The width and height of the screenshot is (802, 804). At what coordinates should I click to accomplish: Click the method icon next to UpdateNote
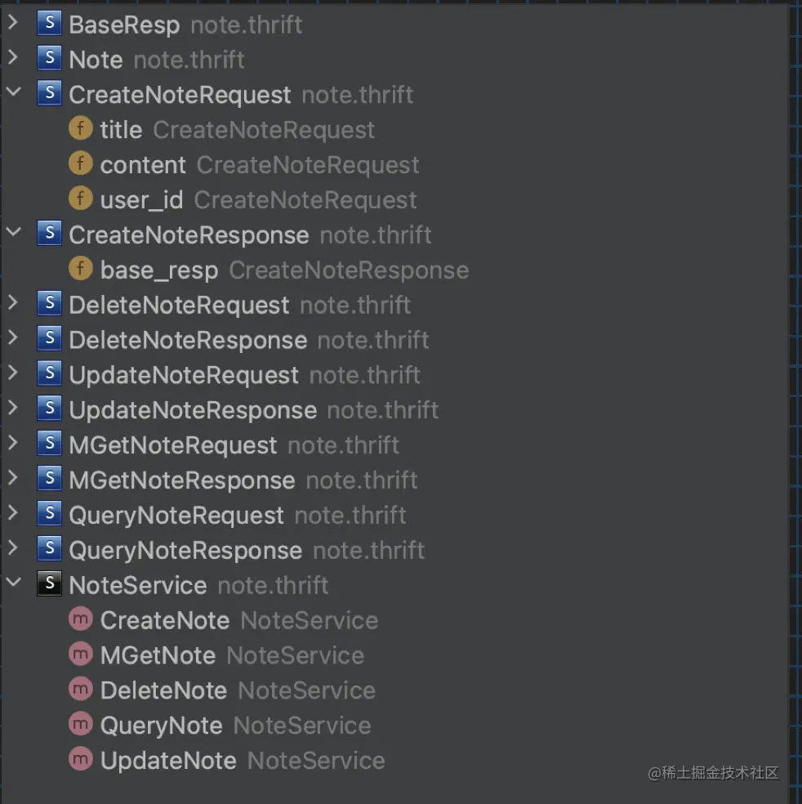point(80,760)
